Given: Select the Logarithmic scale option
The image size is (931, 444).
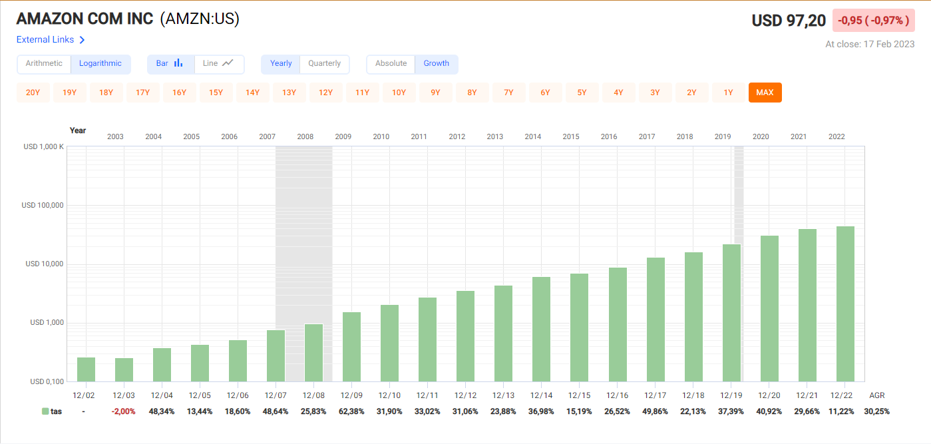Looking at the screenshot, I should pyautogui.click(x=100, y=64).
